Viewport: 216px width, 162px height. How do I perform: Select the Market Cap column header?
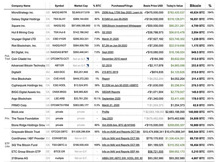click(x=81, y=6)
